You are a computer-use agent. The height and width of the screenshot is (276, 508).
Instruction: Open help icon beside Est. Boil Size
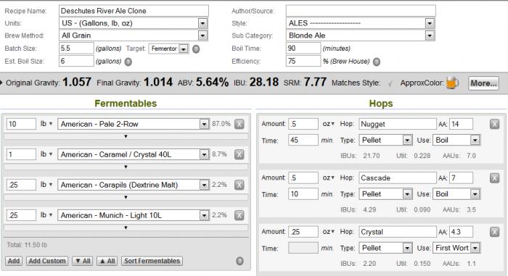click(x=128, y=62)
